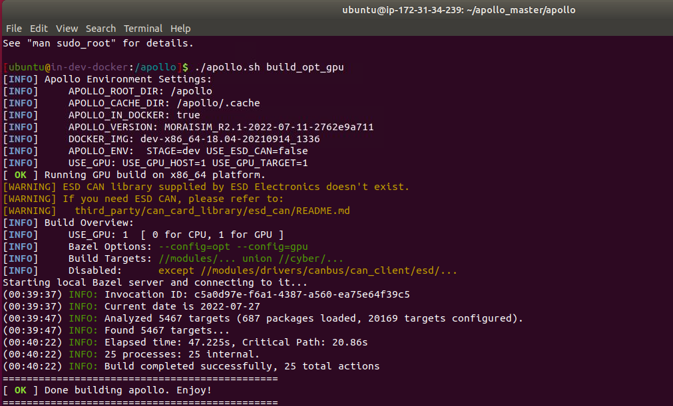
Task: Open the Edit menu
Action: tap(39, 29)
